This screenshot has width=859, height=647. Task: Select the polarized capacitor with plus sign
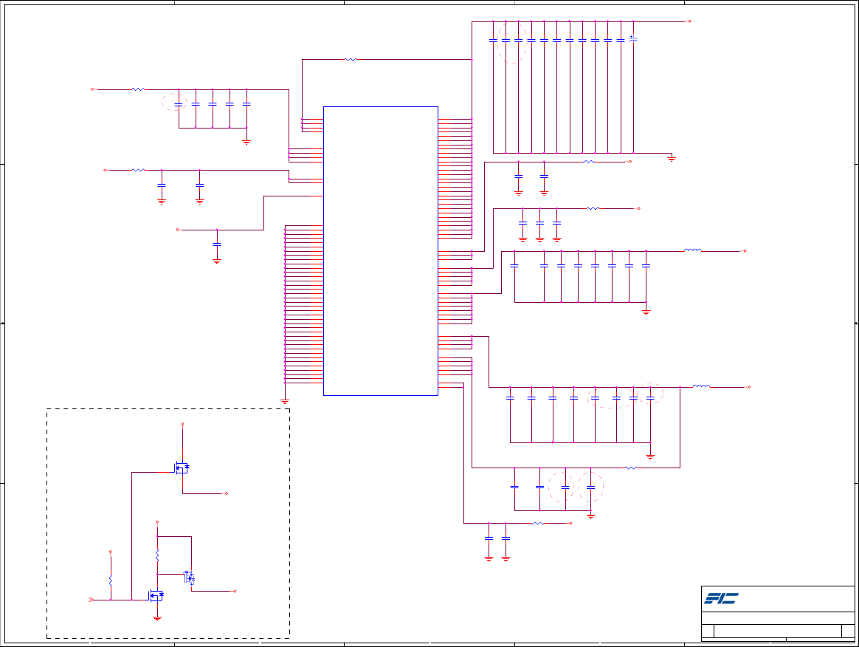[x=633, y=39]
